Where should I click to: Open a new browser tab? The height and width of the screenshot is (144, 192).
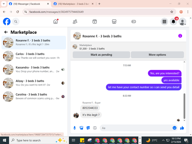(x=99, y=4)
